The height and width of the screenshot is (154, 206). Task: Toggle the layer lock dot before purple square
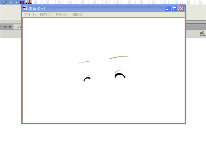pos(16,2)
